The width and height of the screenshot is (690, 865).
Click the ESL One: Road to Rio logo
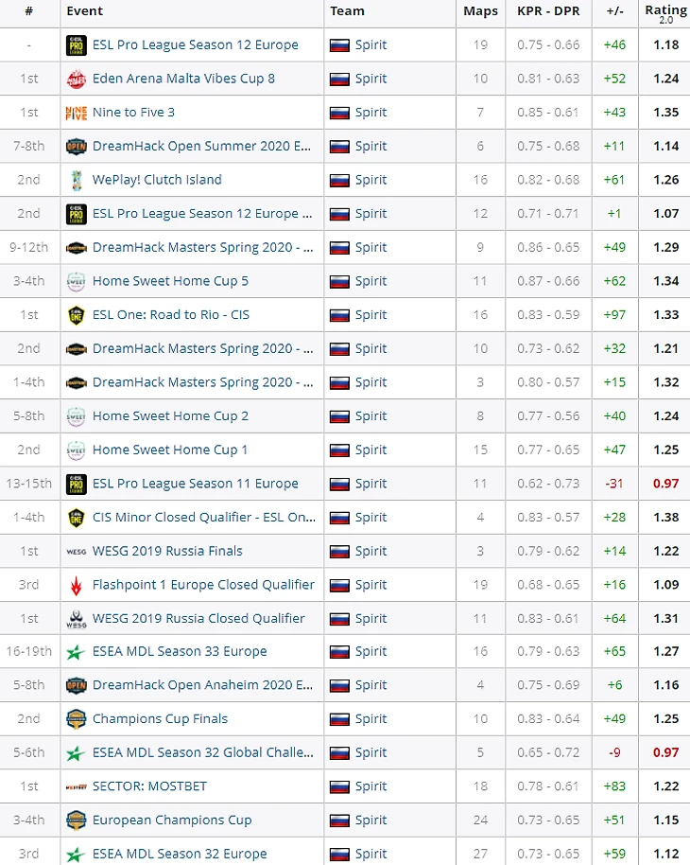(76, 315)
